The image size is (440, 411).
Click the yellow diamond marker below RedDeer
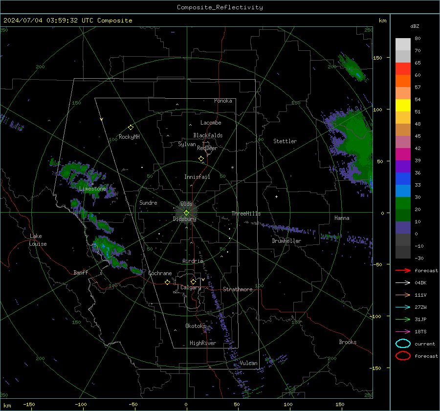(201, 159)
